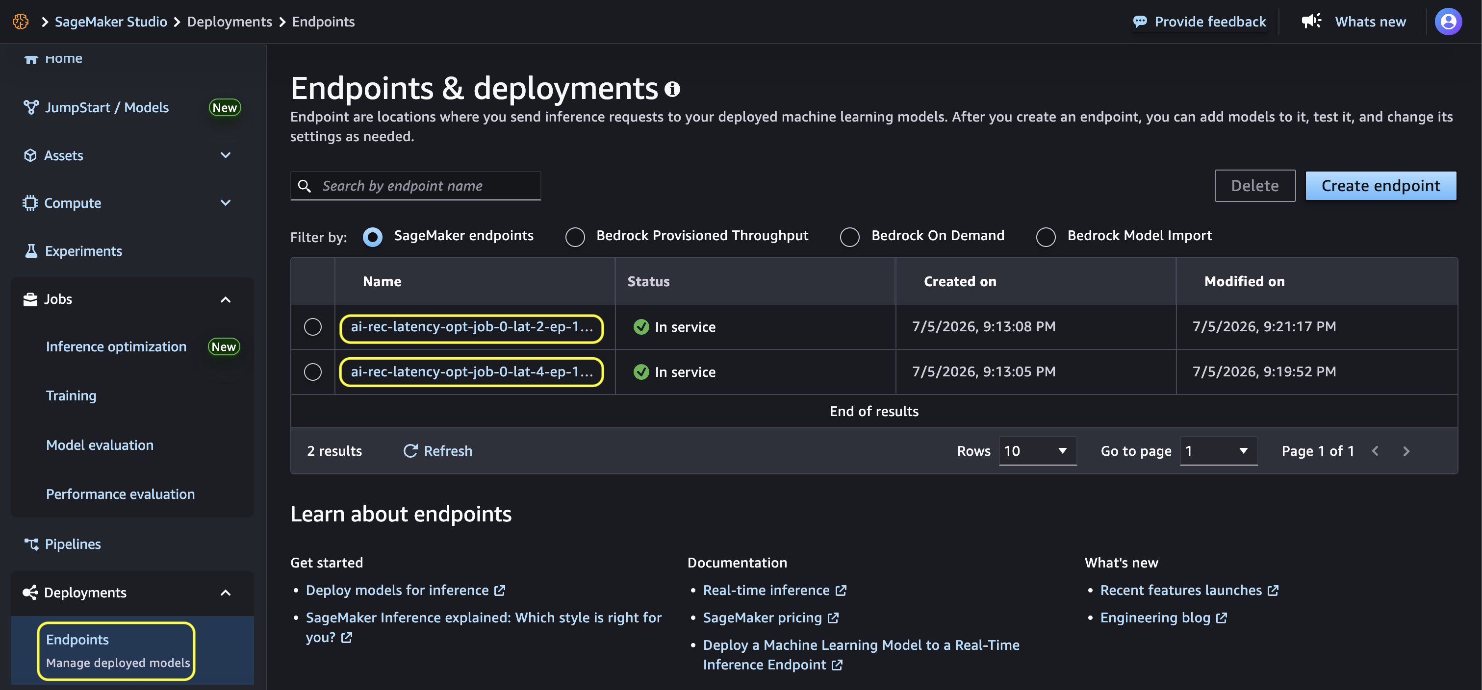The width and height of the screenshot is (1482, 690).
Task: Select the radio for ai-rec-latency-opt-job-0-lat-2 endpoint
Action: (x=313, y=326)
